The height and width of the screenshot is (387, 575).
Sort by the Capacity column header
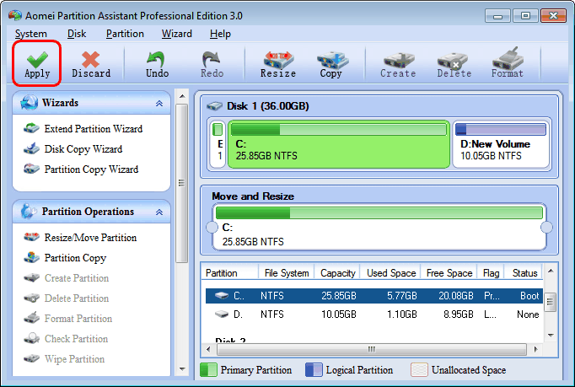click(x=338, y=273)
